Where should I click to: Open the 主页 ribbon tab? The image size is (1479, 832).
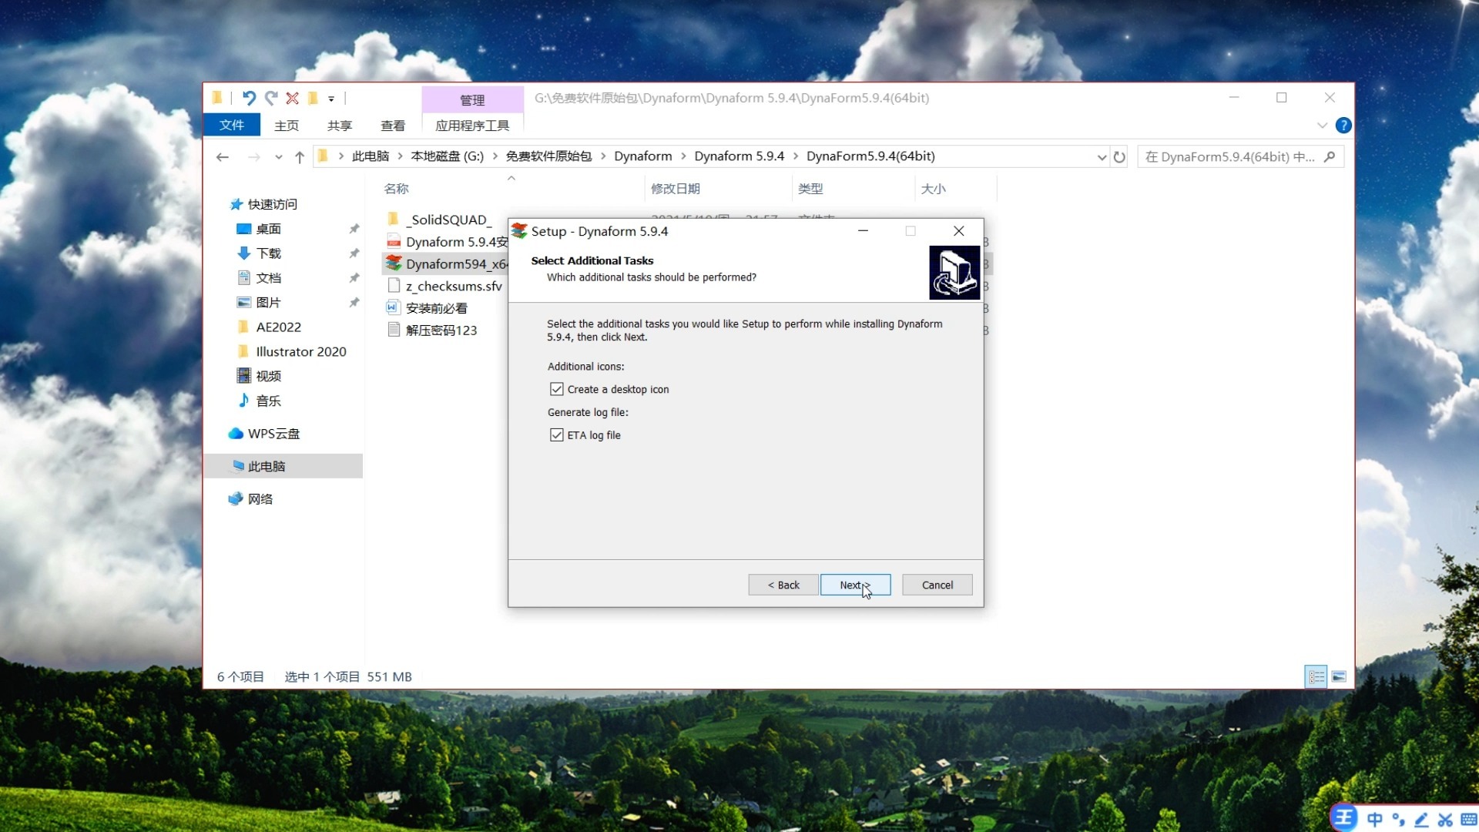coord(287,125)
